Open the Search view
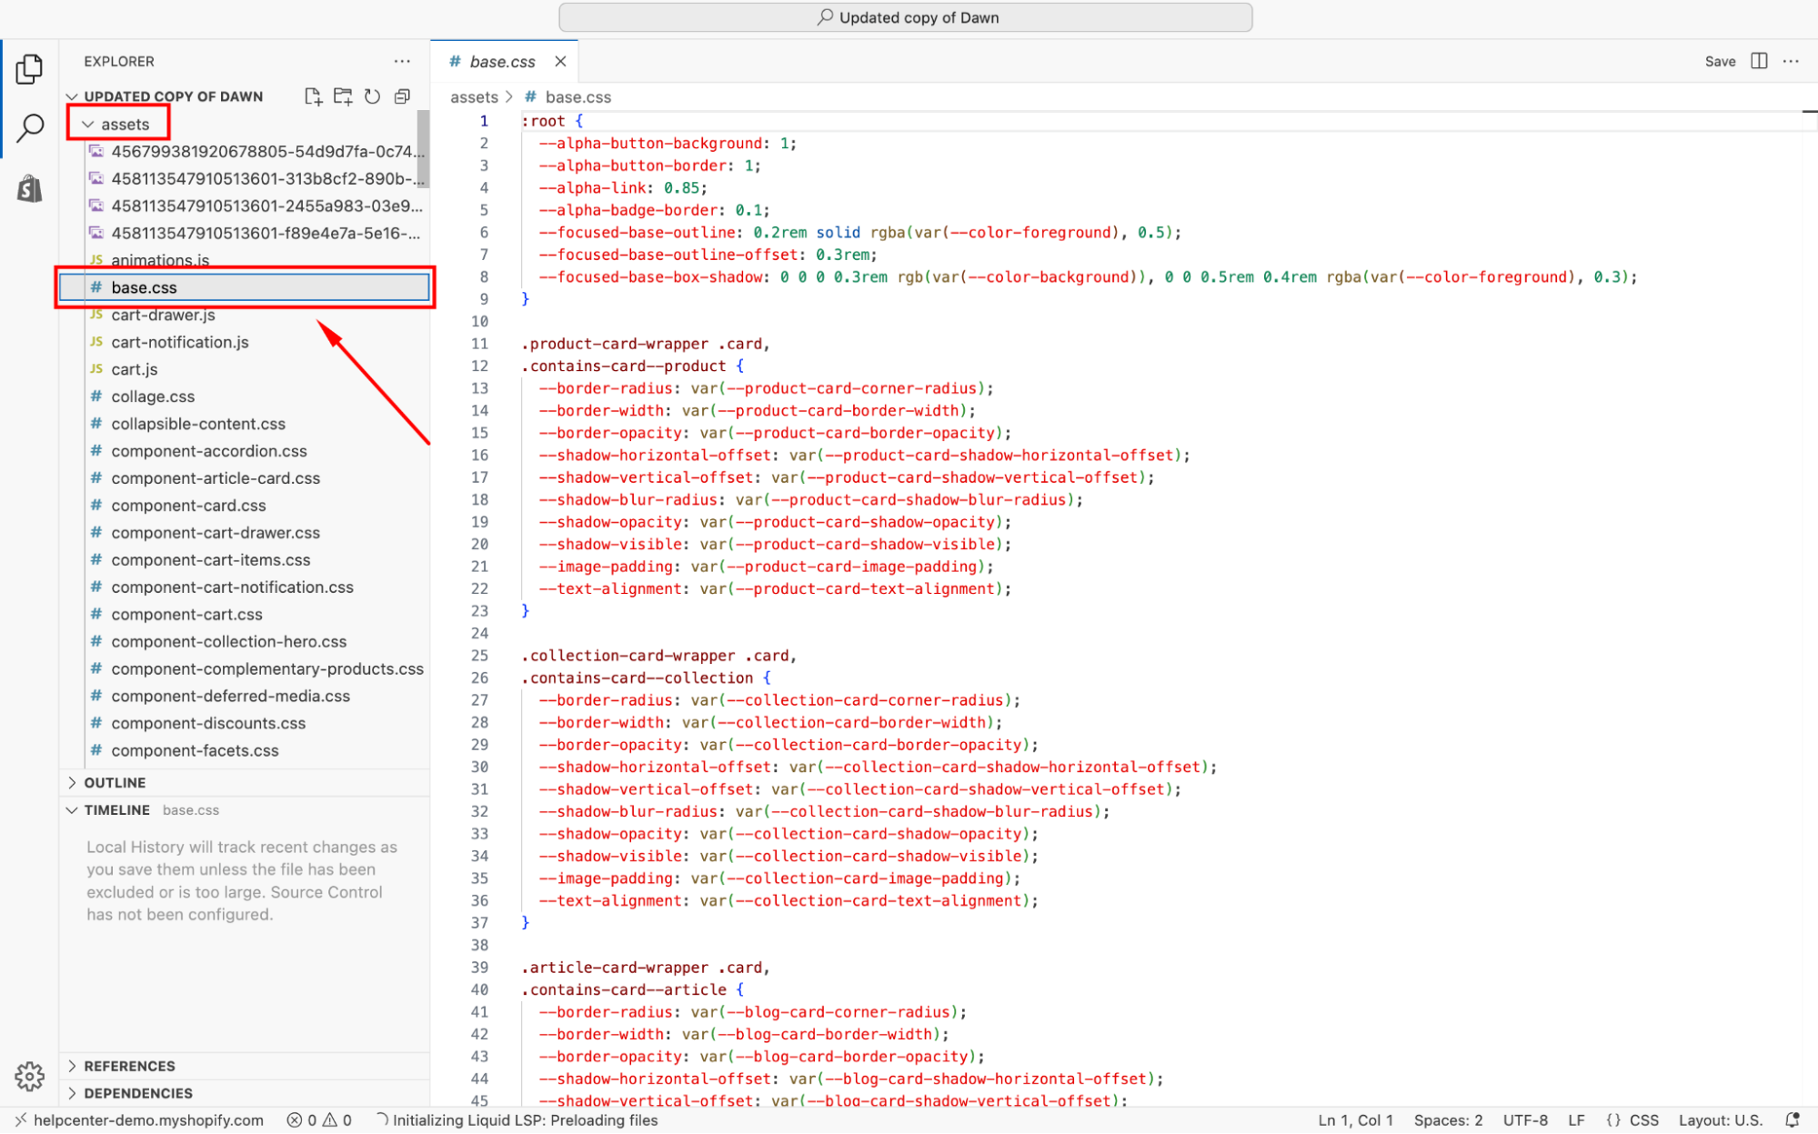 pos(29,128)
